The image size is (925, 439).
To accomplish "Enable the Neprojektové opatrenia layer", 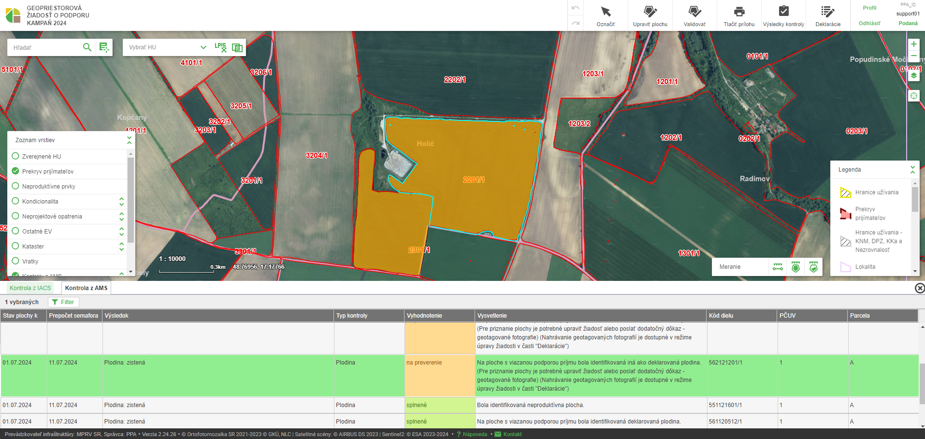I will [x=15, y=216].
